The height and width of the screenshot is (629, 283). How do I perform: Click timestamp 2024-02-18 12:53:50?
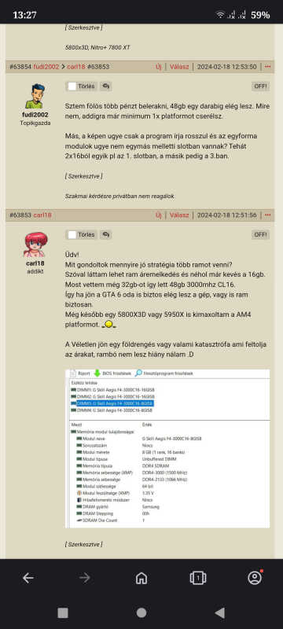pyautogui.click(x=227, y=67)
